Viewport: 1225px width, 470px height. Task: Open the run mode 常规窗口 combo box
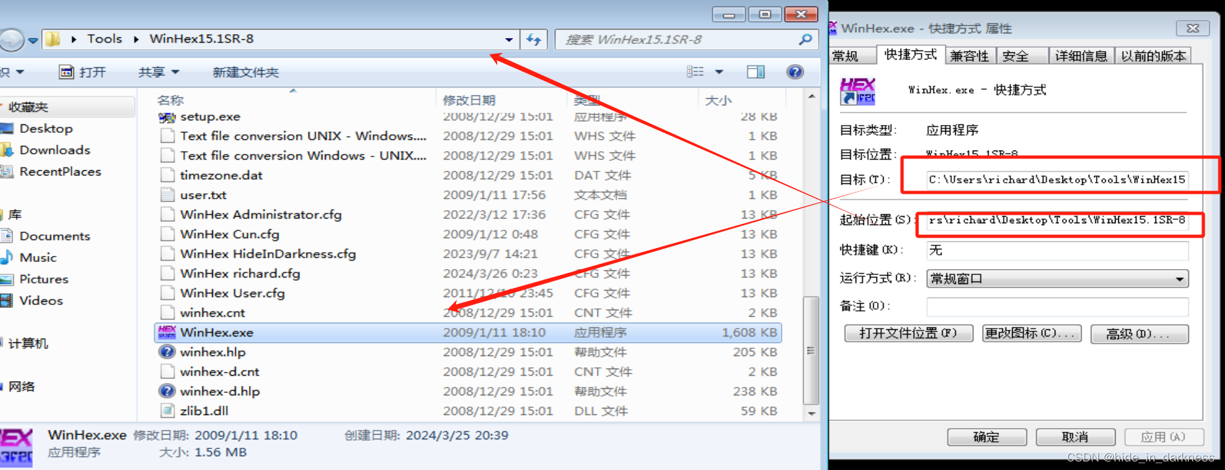(x=1057, y=279)
